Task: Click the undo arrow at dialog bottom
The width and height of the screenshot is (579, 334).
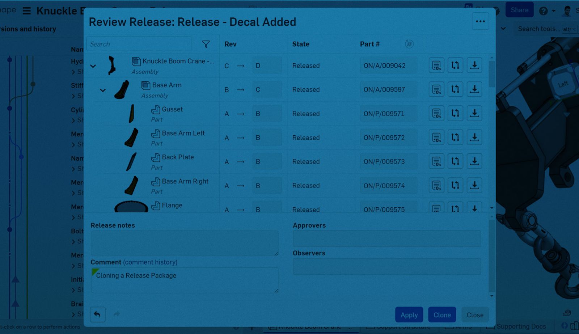Action: [97, 314]
